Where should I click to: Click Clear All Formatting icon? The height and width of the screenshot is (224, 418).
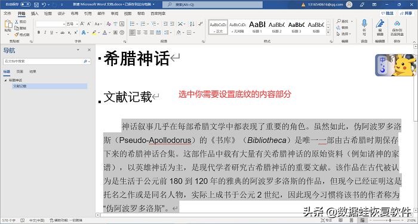(x=109, y=24)
